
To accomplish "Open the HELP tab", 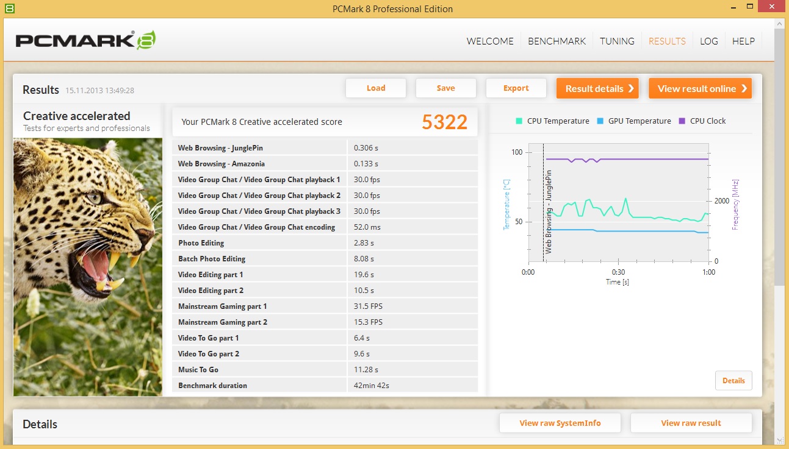I will pyautogui.click(x=743, y=41).
